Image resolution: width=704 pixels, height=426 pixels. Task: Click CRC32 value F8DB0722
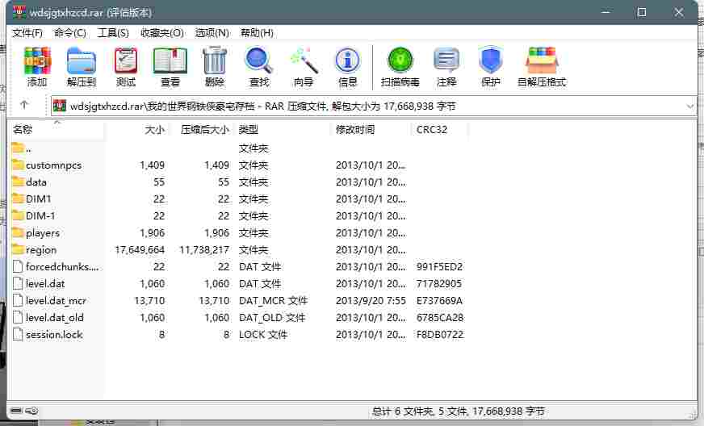coord(439,334)
